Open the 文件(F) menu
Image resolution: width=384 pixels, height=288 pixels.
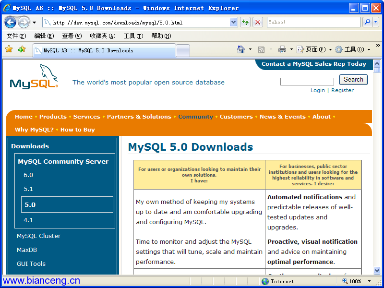(x=16, y=36)
